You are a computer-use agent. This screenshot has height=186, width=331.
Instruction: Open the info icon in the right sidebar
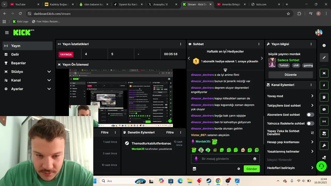click(324, 45)
